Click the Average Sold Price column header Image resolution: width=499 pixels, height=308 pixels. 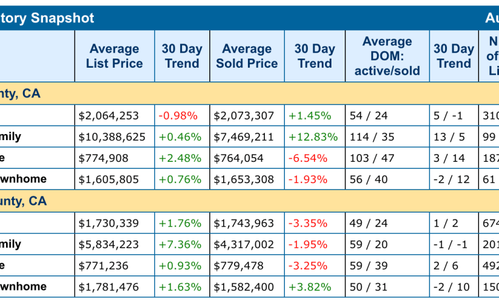pos(247,56)
